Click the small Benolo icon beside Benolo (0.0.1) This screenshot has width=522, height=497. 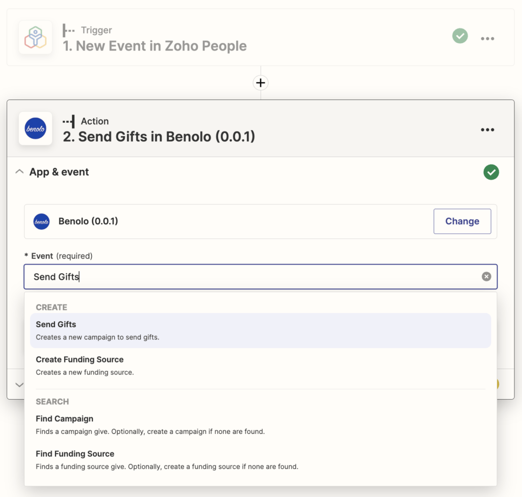point(42,221)
